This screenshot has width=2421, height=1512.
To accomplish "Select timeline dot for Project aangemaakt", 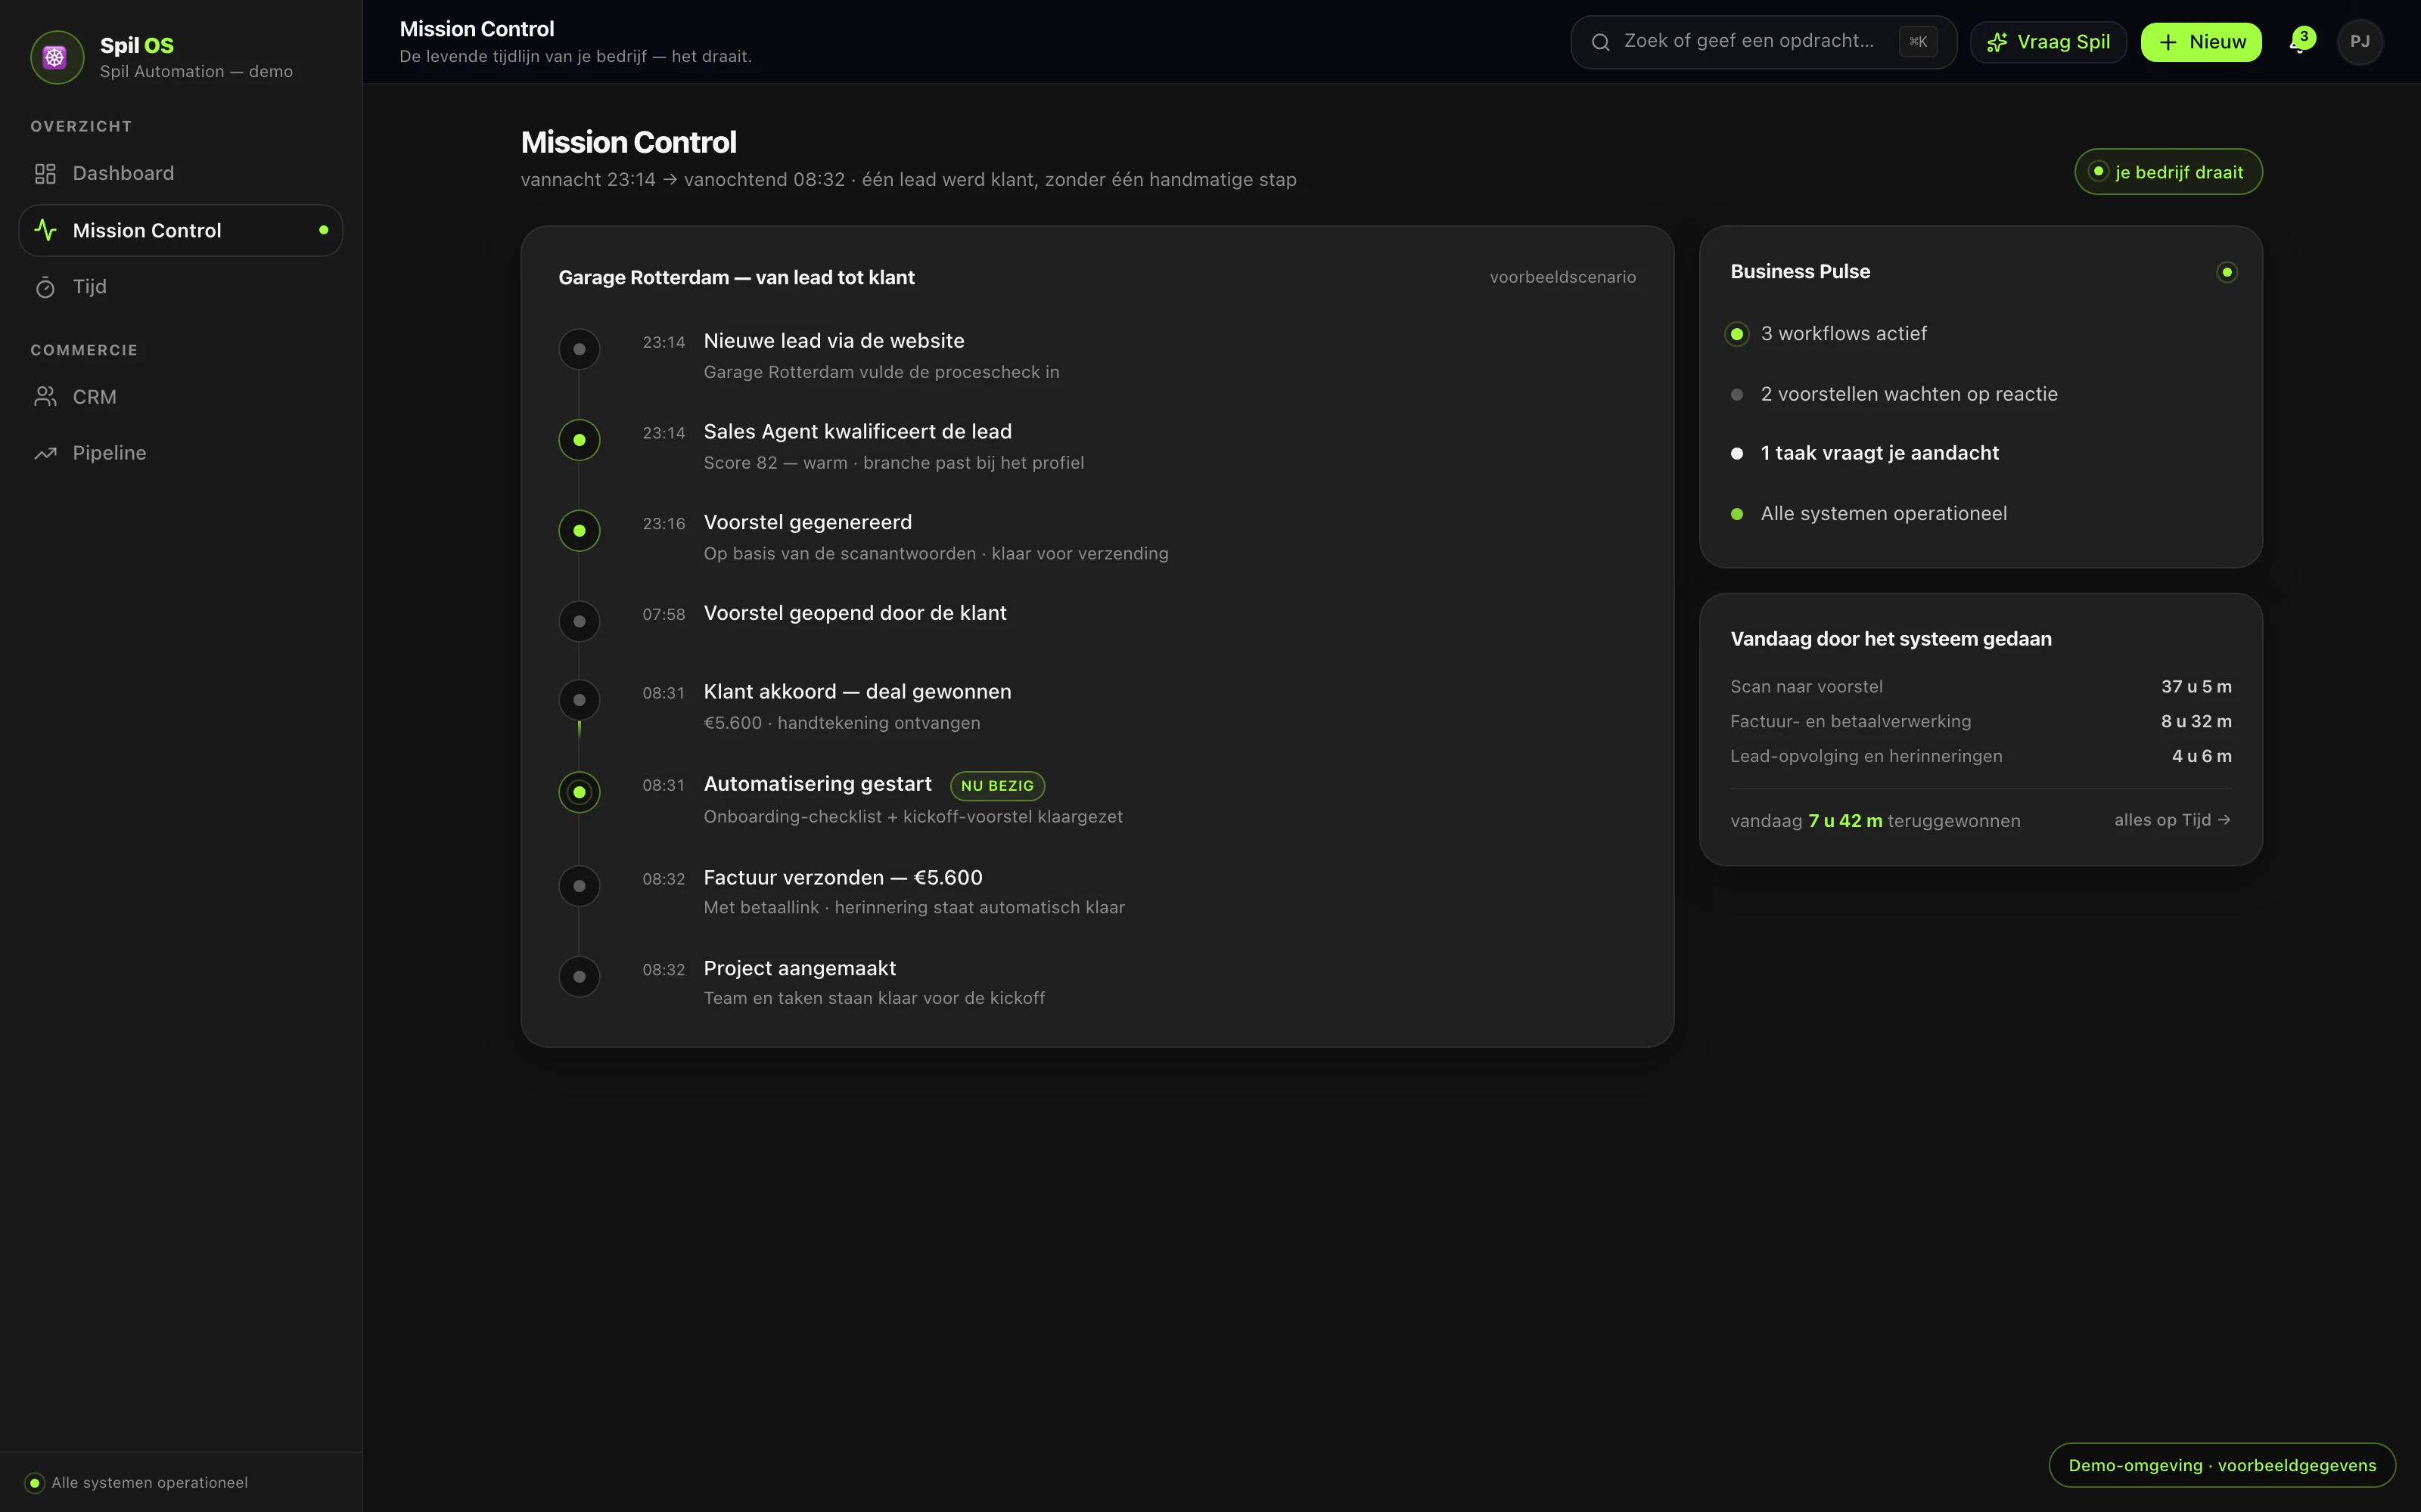I will [x=580, y=977].
